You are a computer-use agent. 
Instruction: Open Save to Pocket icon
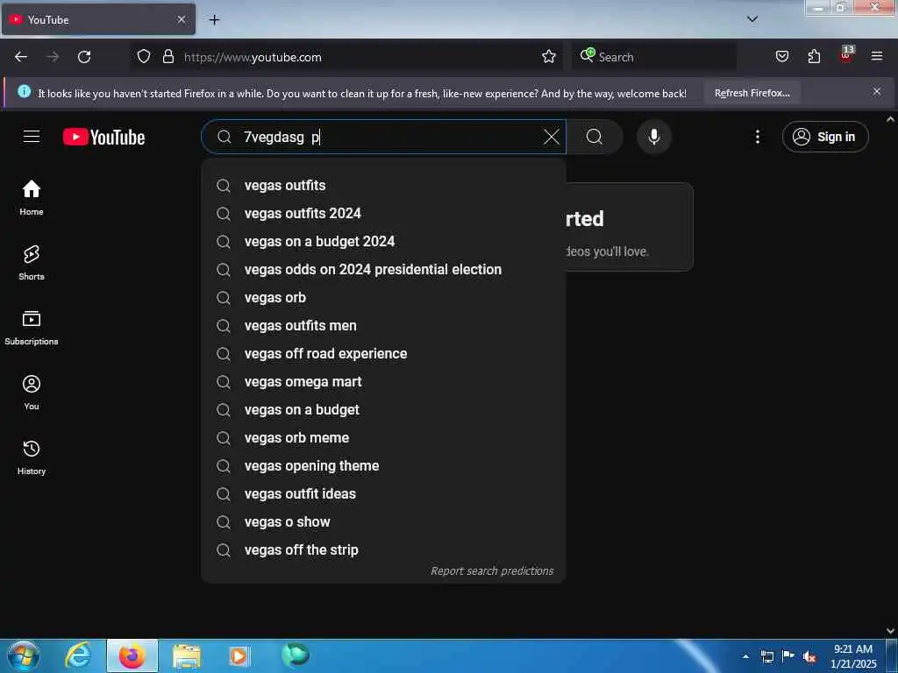(781, 57)
